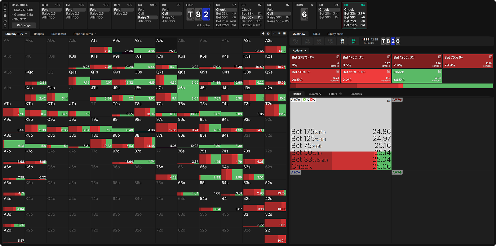Open the Reports: Turns dropdown

(x=85, y=34)
